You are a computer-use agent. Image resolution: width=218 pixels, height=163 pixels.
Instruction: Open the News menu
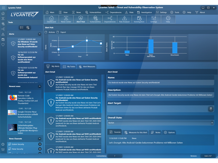pyautogui.click(x=76, y=12)
